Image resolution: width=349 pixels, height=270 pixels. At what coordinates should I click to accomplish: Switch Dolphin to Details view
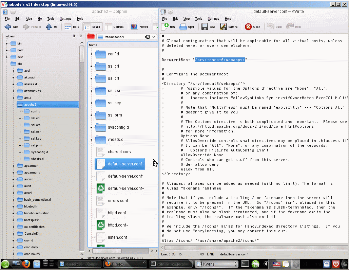click(93, 27)
